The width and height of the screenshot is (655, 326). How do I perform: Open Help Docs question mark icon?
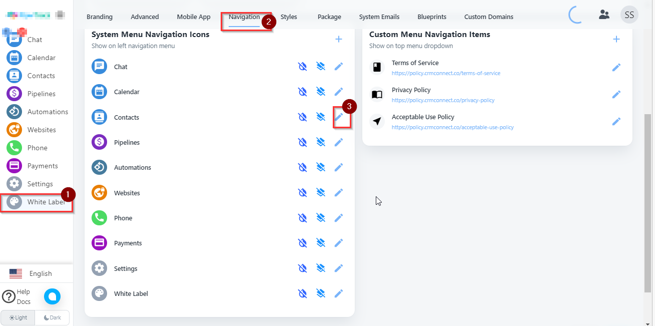[9, 296]
